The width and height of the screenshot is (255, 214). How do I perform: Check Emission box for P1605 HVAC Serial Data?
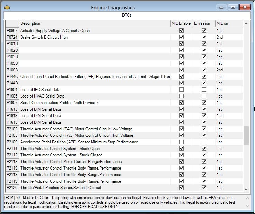pyautogui.click(x=204, y=96)
